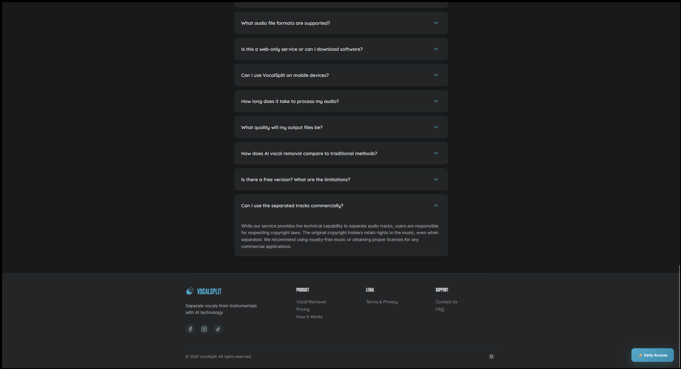The height and width of the screenshot is (369, 681).
Task: Open 'Is this a web-only service' question
Action: pyautogui.click(x=341, y=49)
